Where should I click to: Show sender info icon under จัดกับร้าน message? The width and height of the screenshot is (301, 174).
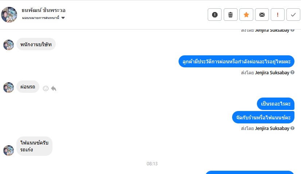292,128
